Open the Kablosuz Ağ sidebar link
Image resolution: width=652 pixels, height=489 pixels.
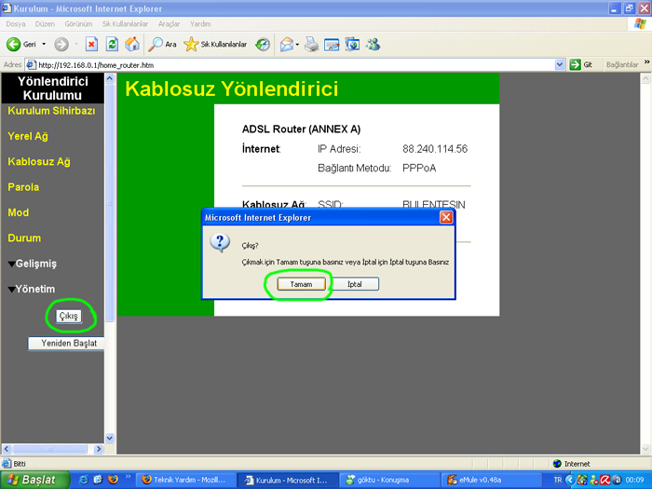pyautogui.click(x=39, y=162)
